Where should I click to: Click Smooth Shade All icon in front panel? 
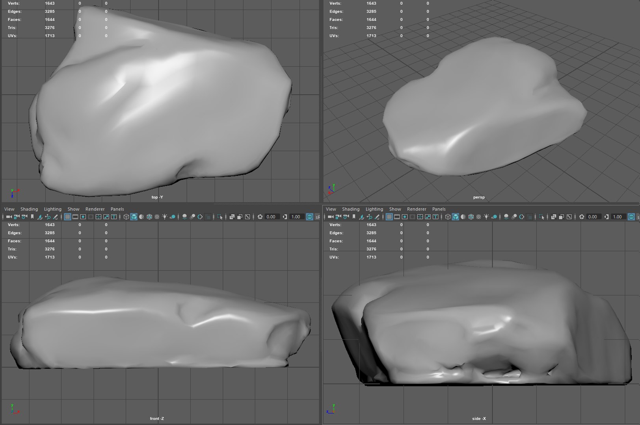(x=134, y=217)
